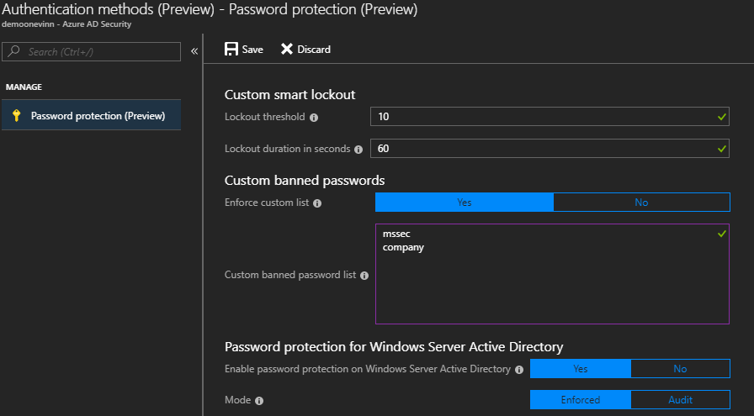Viewport: 754px width, 416px height.
Task: Click the Save disk icon
Action: (x=231, y=50)
